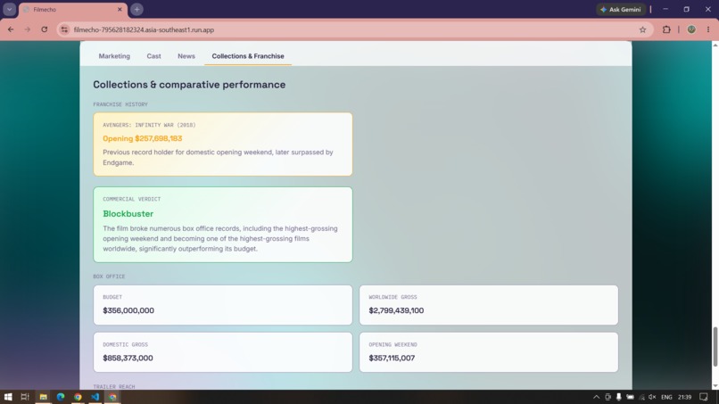
Task: Click the page vertical scrollbar thumb
Action: coord(715,346)
